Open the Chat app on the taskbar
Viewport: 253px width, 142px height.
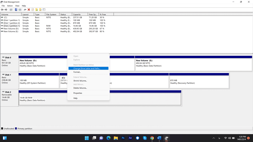click(101, 138)
